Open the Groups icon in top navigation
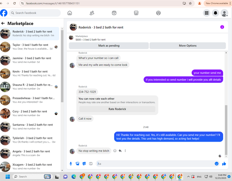This screenshot has width=232, height=181. [x=158, y=13]
